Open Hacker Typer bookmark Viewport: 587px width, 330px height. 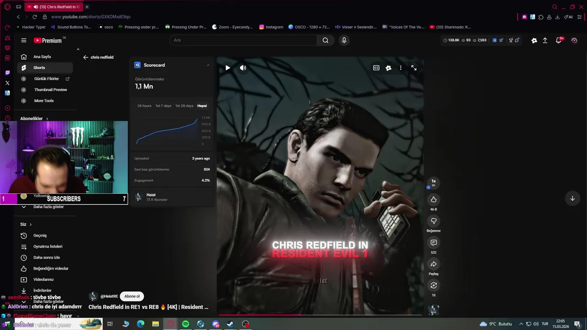[31, 27]
